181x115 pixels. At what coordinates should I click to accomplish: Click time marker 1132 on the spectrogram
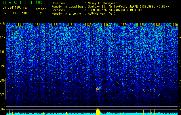(x=37, y=25)
